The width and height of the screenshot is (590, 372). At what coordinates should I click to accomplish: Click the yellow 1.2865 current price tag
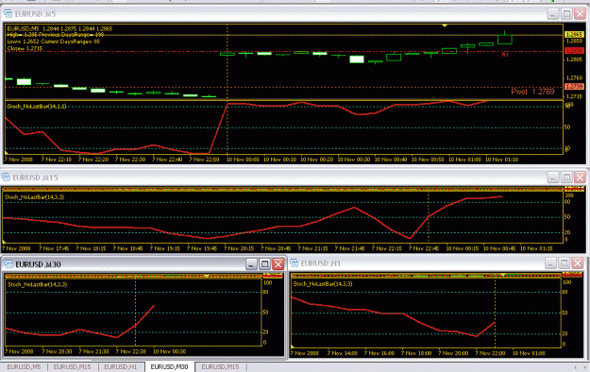click(575, 35)
